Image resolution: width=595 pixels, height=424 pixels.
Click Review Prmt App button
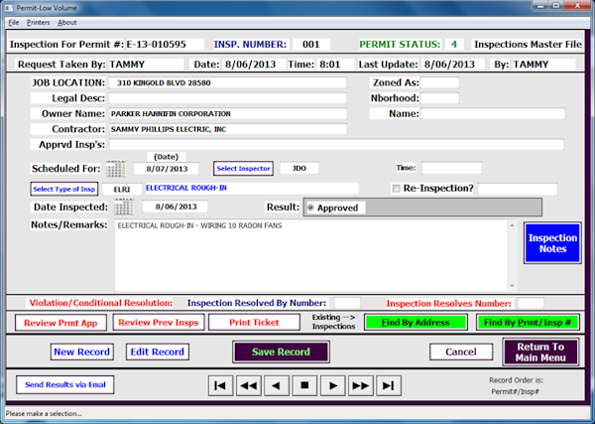(60, 323)
